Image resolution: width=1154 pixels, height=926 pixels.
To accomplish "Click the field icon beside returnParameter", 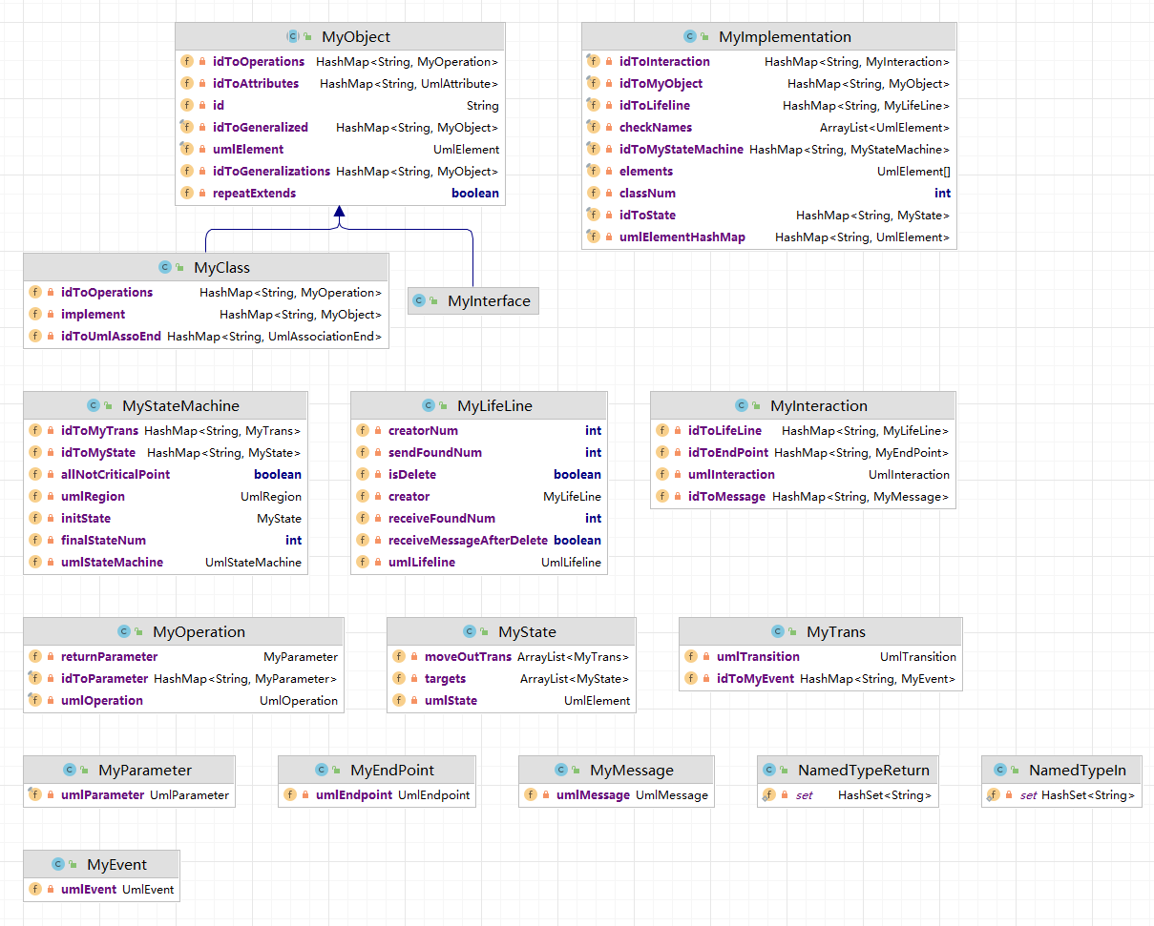I will click(35, 657).
